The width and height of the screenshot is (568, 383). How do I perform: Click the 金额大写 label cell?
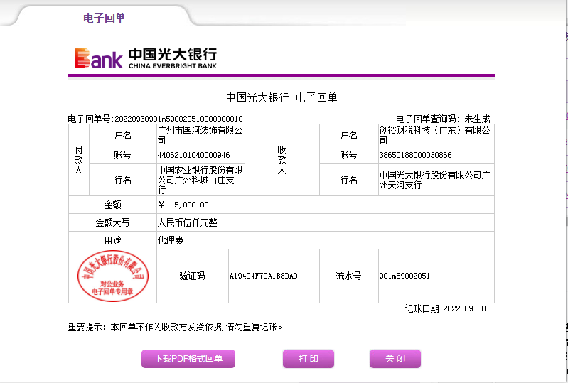[x=112, y=222]
